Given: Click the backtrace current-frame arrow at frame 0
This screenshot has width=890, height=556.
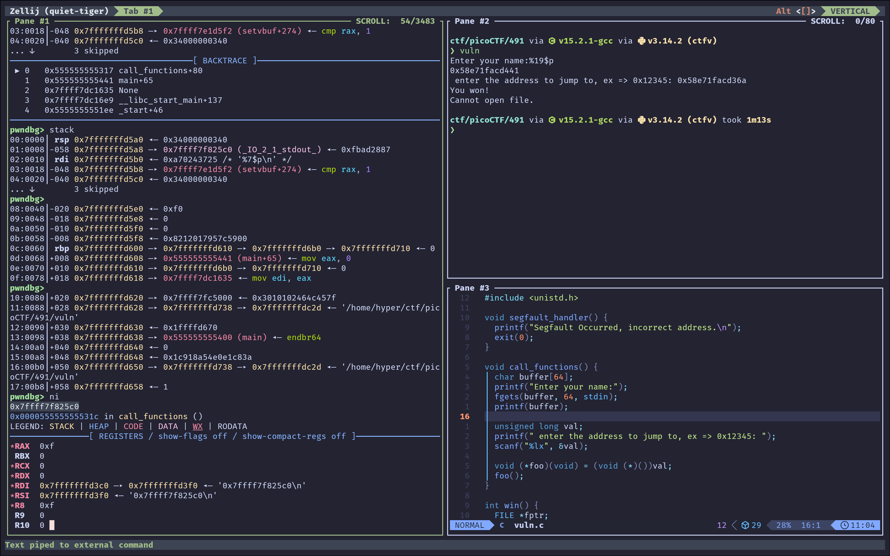Looking at the screenshot, I should click(17, 71).
